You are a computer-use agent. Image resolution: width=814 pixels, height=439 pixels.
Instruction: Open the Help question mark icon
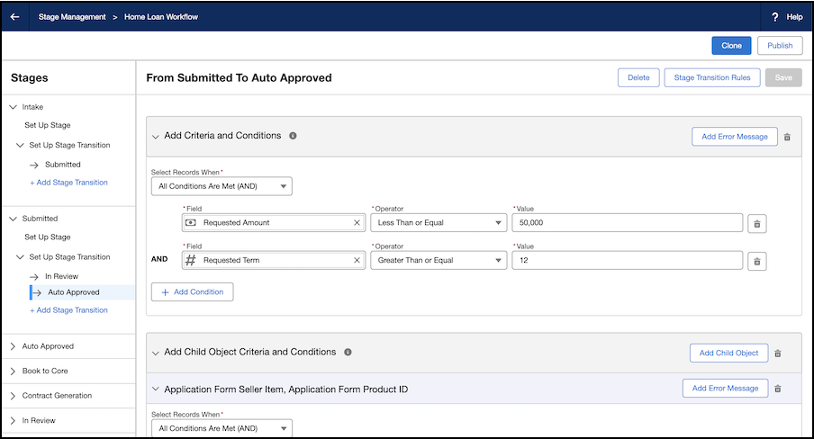pos(774,17)
